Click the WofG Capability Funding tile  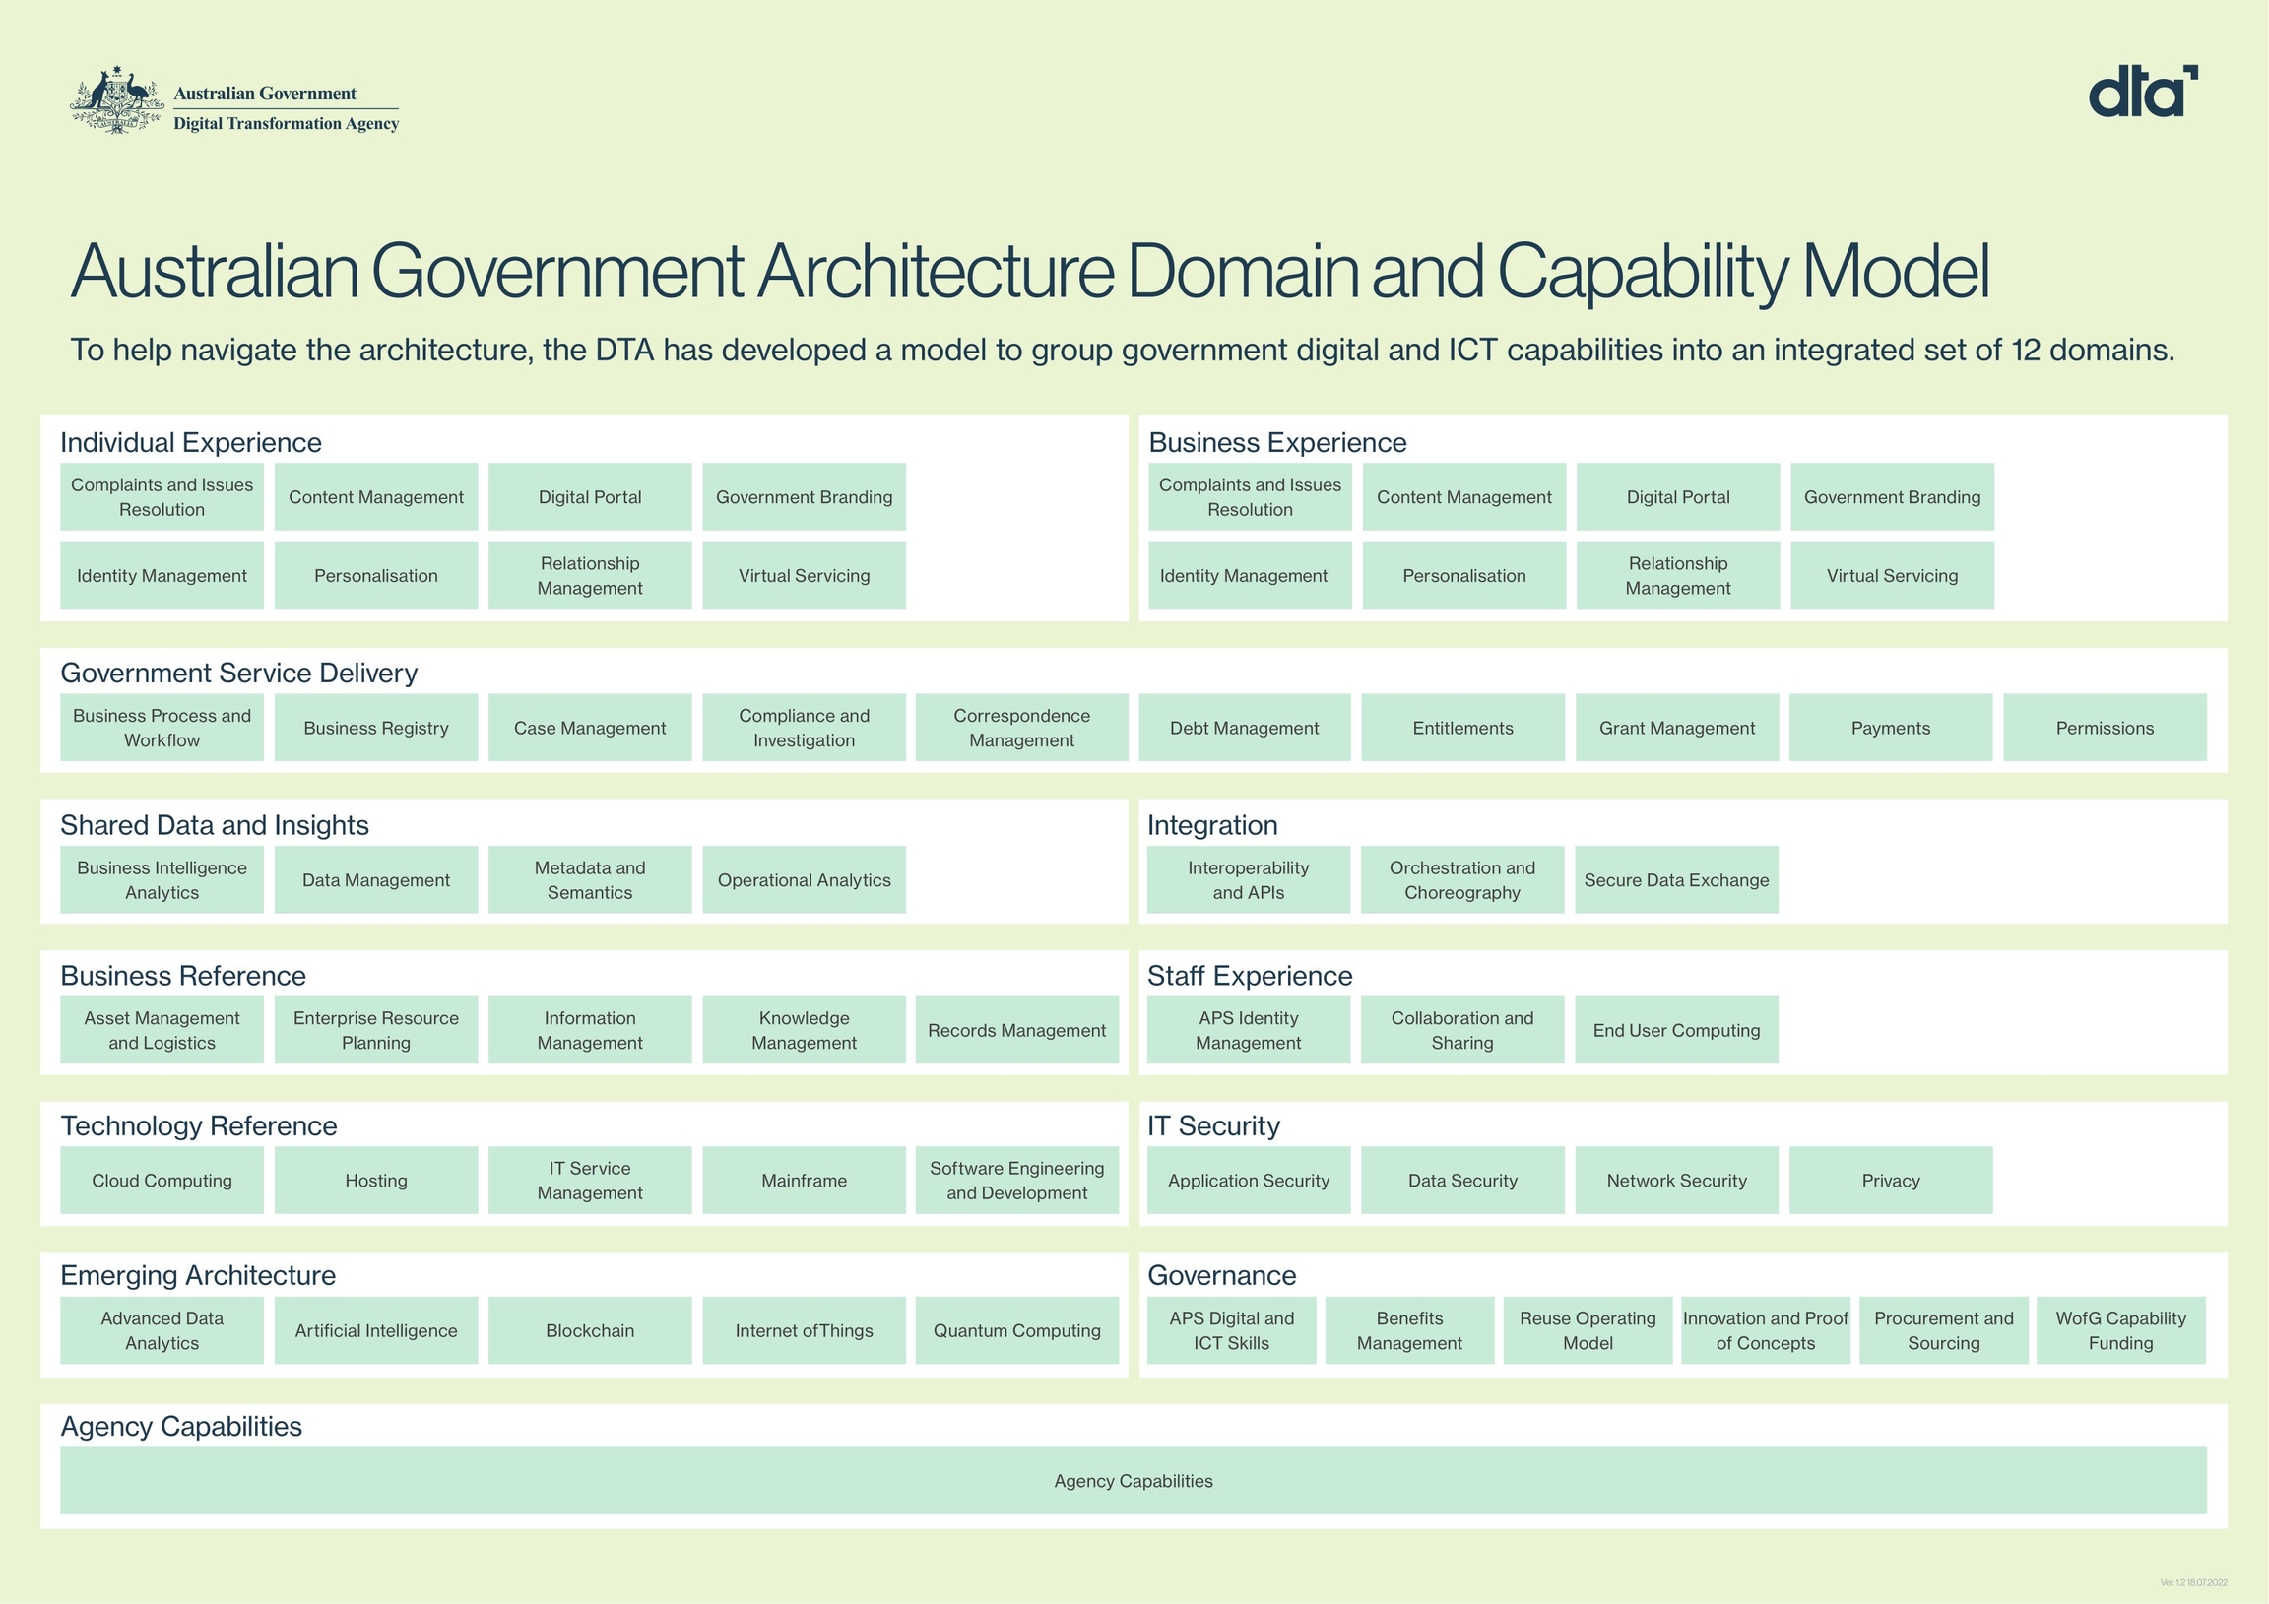(2120, 1330)
